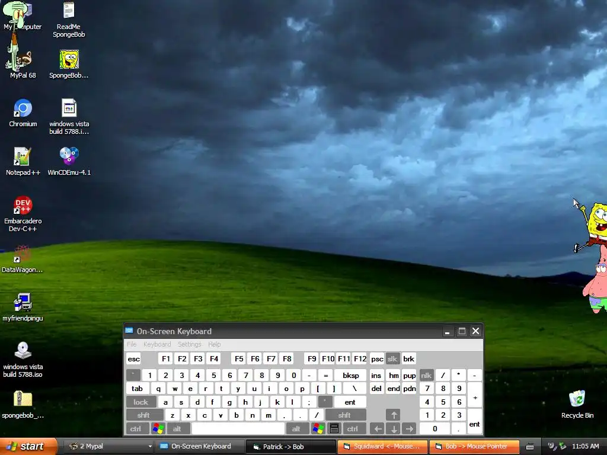
Task: Select windows vista build 5788.i... file icon
Action: (69, 117)
